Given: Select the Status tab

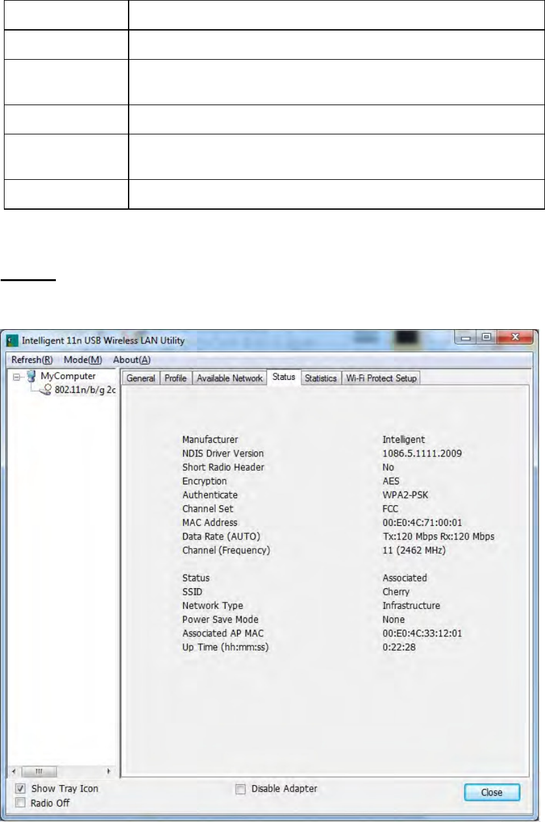Looking at the screenshot, I should (284, 377).
